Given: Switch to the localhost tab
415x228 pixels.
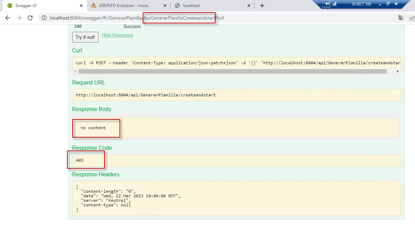Looking at the screenshot, I should (212, 6).
